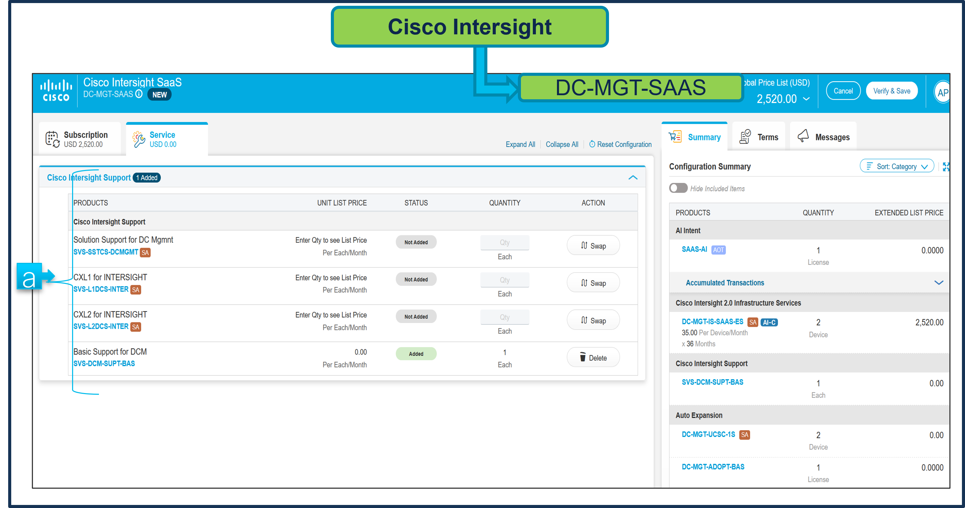This screenshot has width=965, height=508.
Task: Click Qty field for CXL1 for INTERSIGHT
Action: [x=504, y=280]
